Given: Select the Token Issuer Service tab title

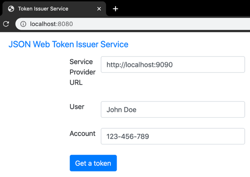Looking at the screenshot, I should click(43, 8).
